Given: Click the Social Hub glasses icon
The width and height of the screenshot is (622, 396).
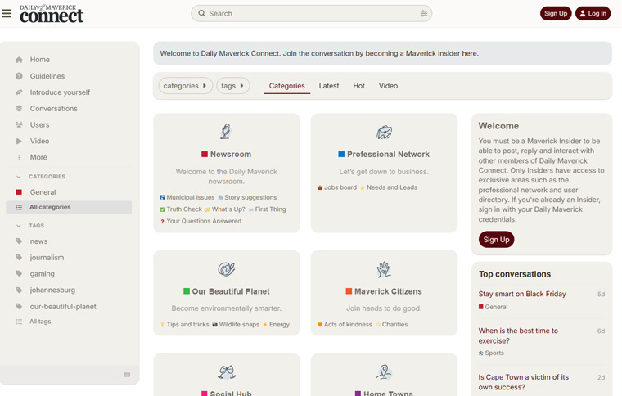Looking at the screenshot, I should [x=227, y=371].
